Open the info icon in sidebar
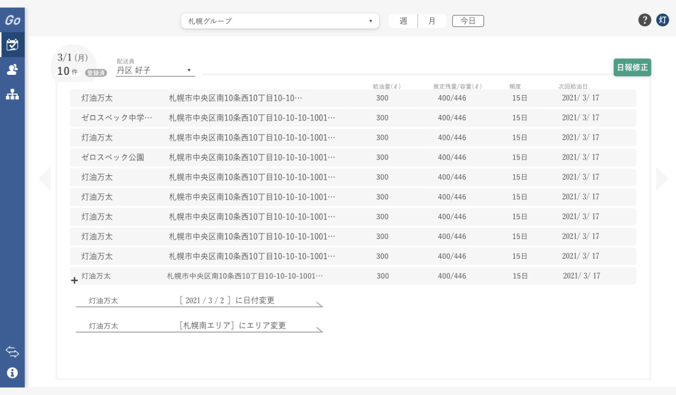 click(12, 373)
